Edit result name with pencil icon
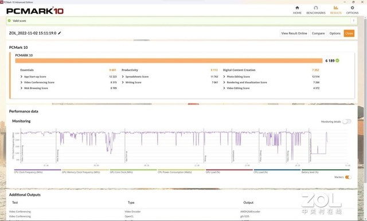Screen dimensions: 367x221 pyautogui.click(x=60, y=33)
